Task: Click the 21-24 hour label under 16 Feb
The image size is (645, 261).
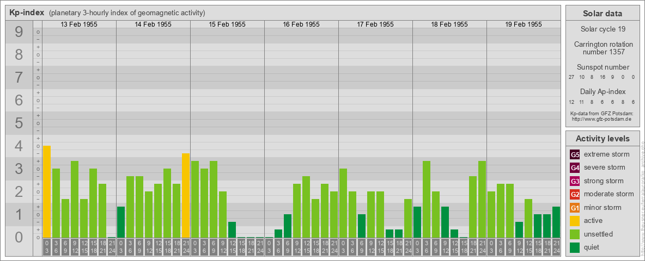Action: click(334, 247)
